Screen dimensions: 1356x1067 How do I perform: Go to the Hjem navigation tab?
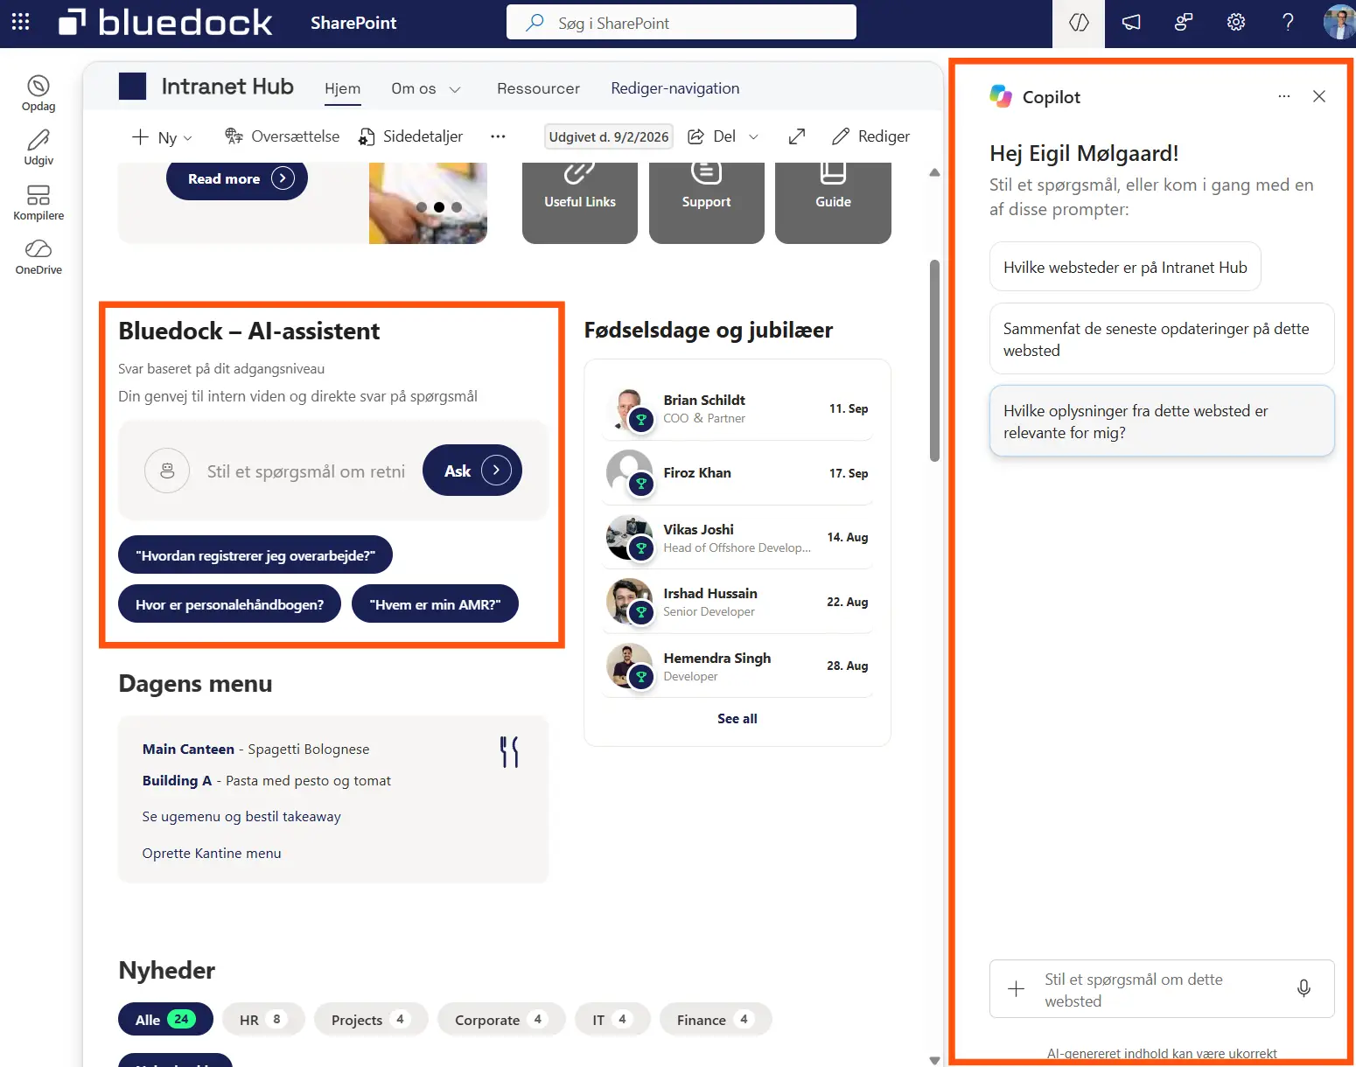click(x=342, y=88)
